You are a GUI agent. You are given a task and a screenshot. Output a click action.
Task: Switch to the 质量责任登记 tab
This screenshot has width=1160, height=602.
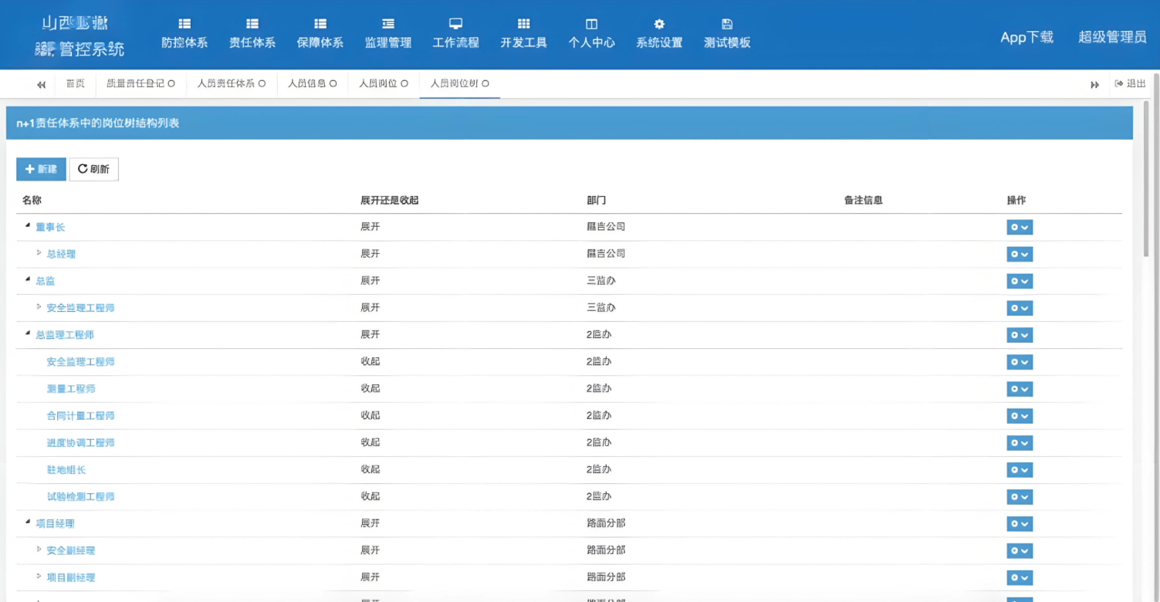coord(136,84)
